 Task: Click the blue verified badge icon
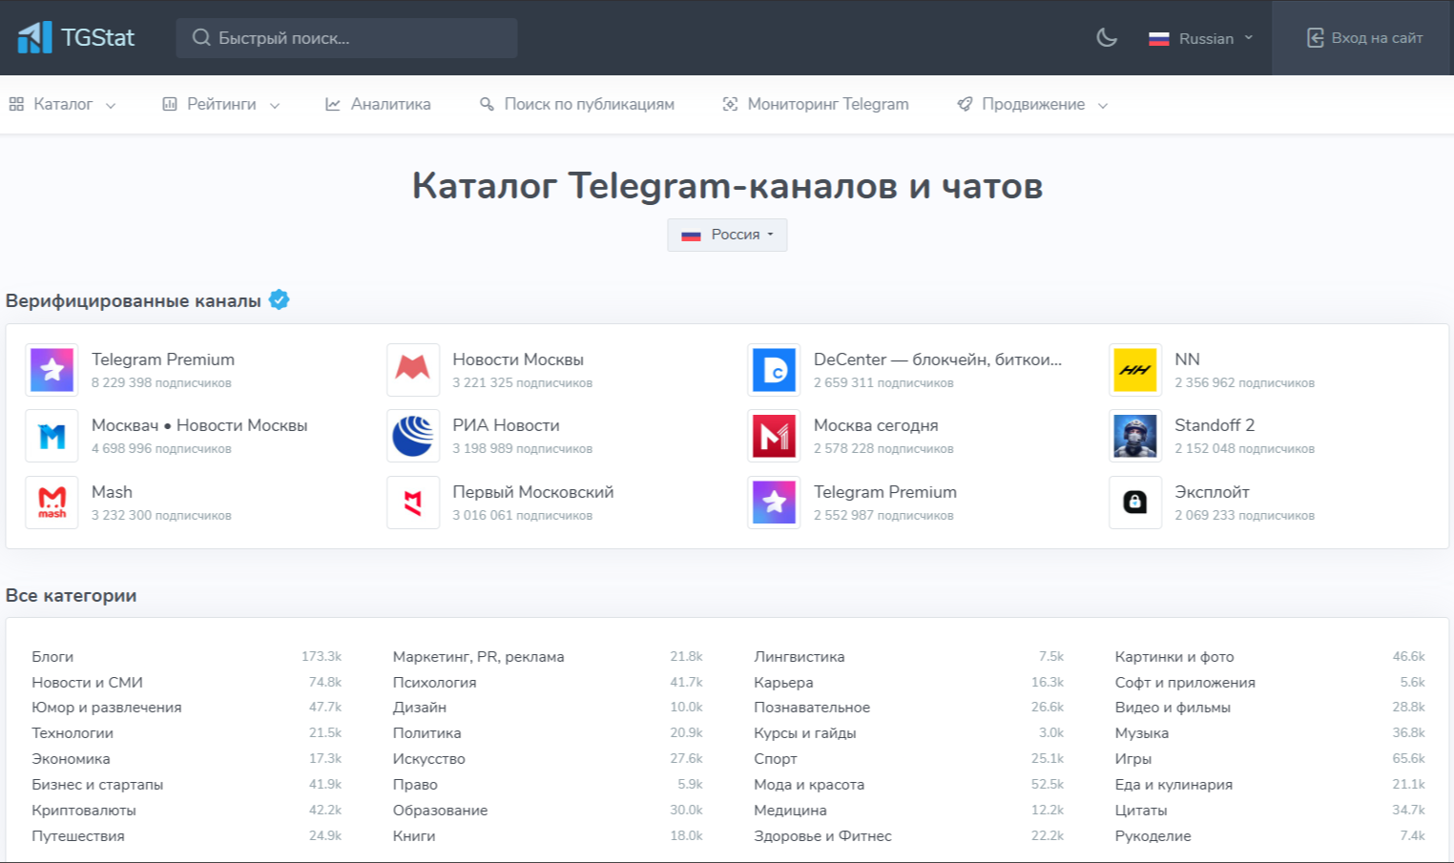click(x=280, y=299)
